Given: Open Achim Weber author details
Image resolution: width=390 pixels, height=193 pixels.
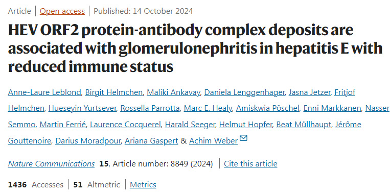Looking at the screenshot, I should (214, 141).
